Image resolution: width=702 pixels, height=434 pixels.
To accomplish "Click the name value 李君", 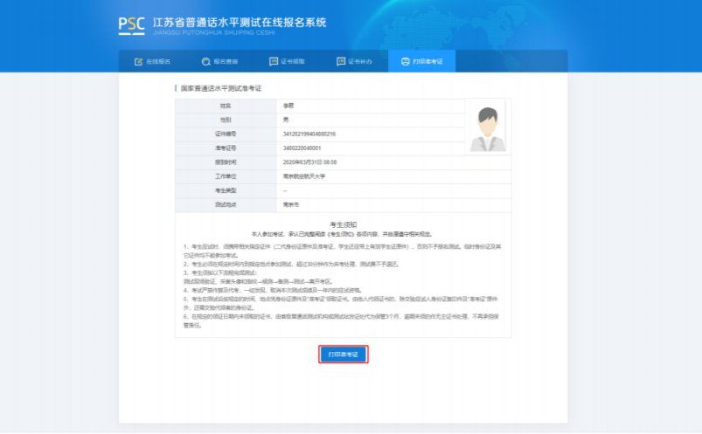I will pos(288,105).
